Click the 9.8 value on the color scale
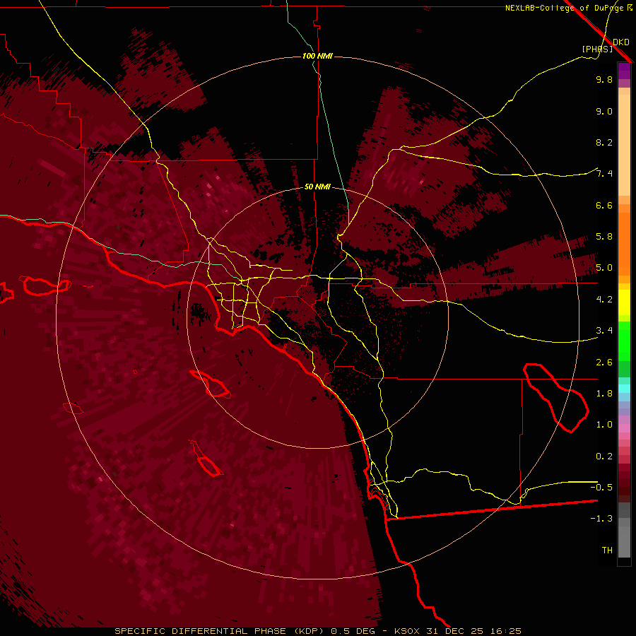 pos(604,79)
